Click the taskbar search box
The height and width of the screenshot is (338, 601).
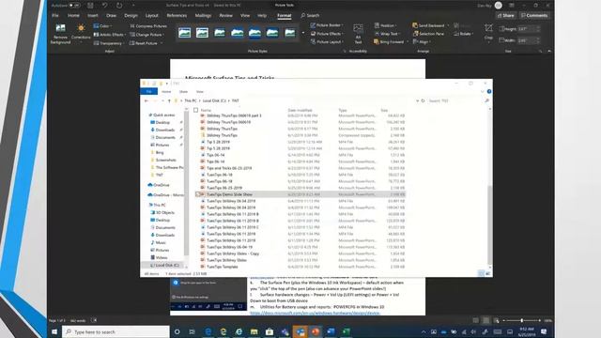(116, 331)
